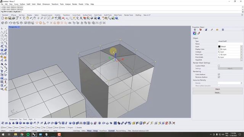This screenshot has height=137, width=244.
Task: Toggle Ortho in the status bar
Action: coord(83,131)
